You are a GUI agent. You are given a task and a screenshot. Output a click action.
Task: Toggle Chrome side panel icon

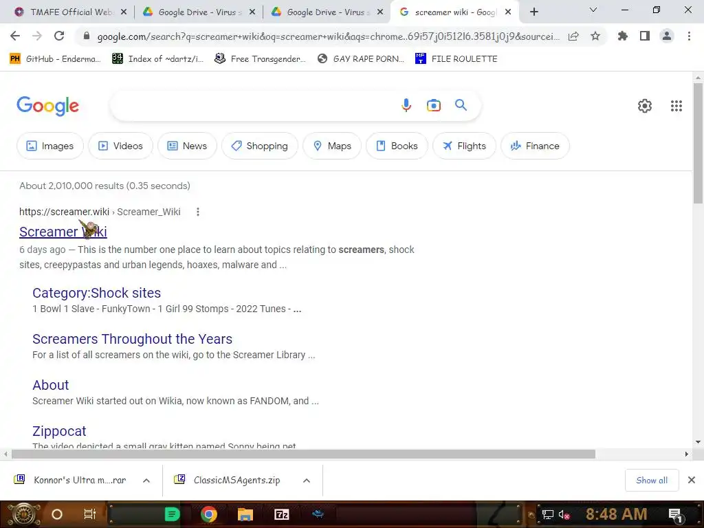coord(645,36)
